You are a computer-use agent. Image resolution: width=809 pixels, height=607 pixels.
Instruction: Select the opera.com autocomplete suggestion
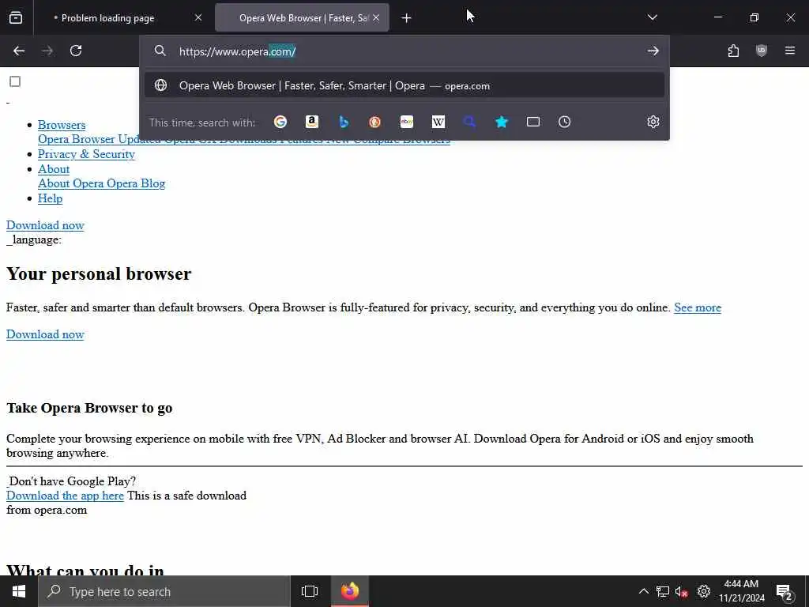point(404,85)
